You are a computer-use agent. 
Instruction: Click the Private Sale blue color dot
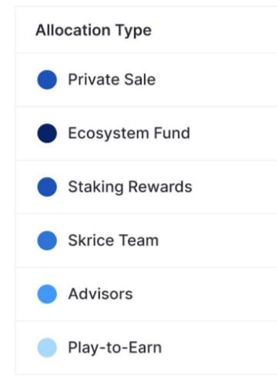(47, 79)
